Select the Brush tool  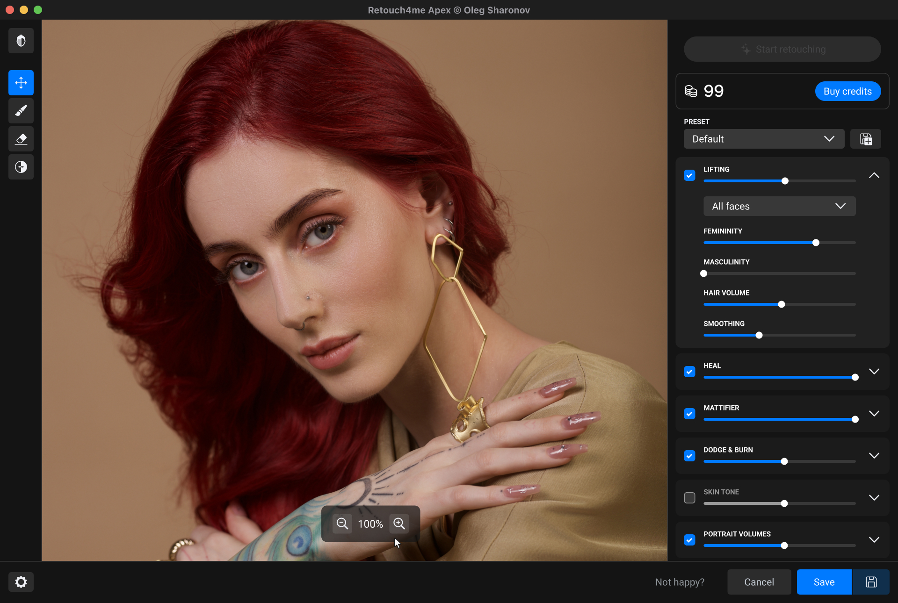tap(21, 111)
